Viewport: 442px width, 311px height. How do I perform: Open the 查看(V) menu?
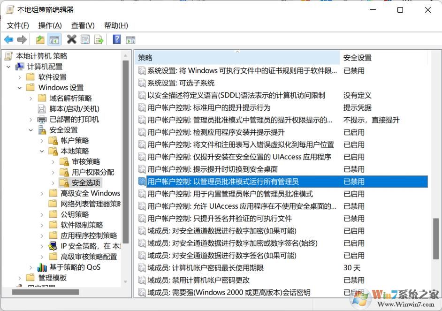(83, 25)
